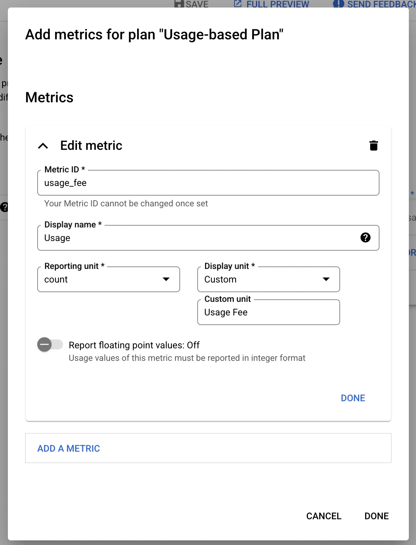The width and height of the screenshot is (416, 545).
Task: Cancel the Add metrics dialog
Action: [323, 516]
